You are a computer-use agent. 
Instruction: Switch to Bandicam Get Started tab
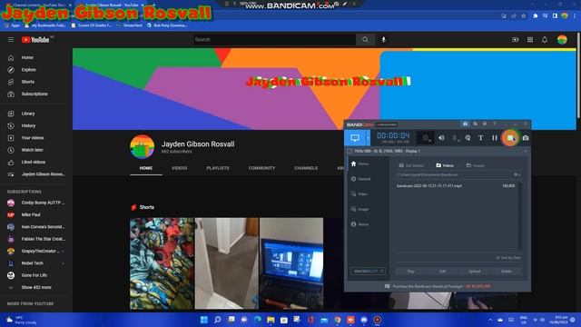(411, 165)
